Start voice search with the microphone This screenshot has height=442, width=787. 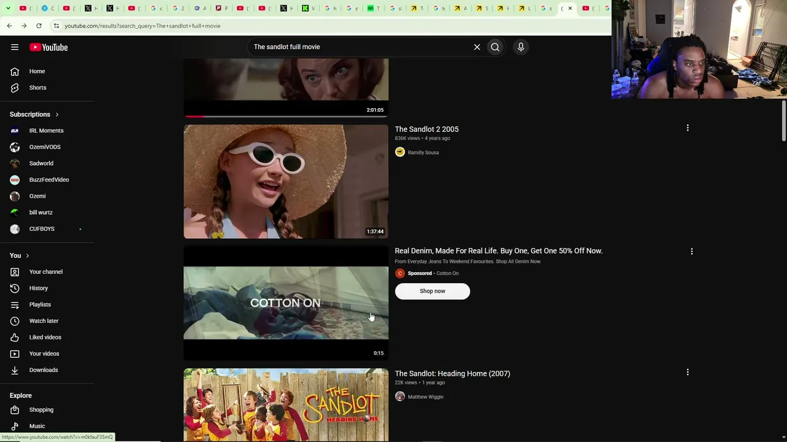point(521,47)
